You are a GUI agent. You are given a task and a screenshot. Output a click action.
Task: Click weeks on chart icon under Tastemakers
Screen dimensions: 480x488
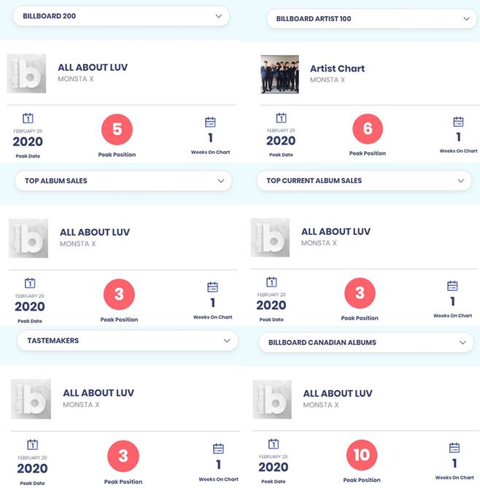(x=218, y=449)
